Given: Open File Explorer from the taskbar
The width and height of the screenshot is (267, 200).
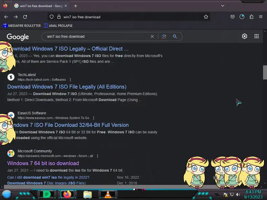Looking at the screenshot, I should [x=88, y=194].
